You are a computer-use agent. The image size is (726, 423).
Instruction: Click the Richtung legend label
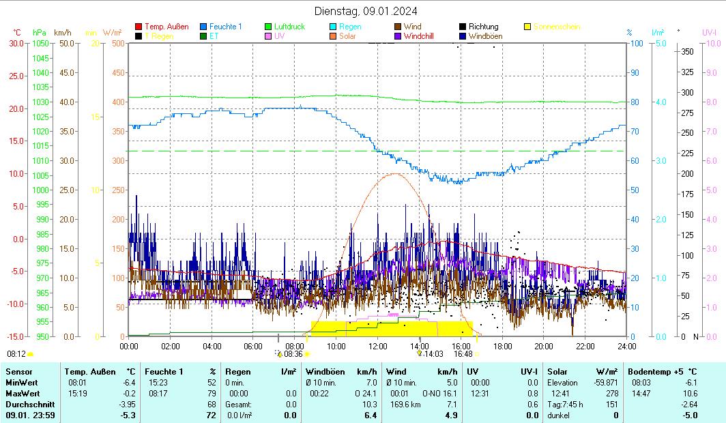(483, 27)
